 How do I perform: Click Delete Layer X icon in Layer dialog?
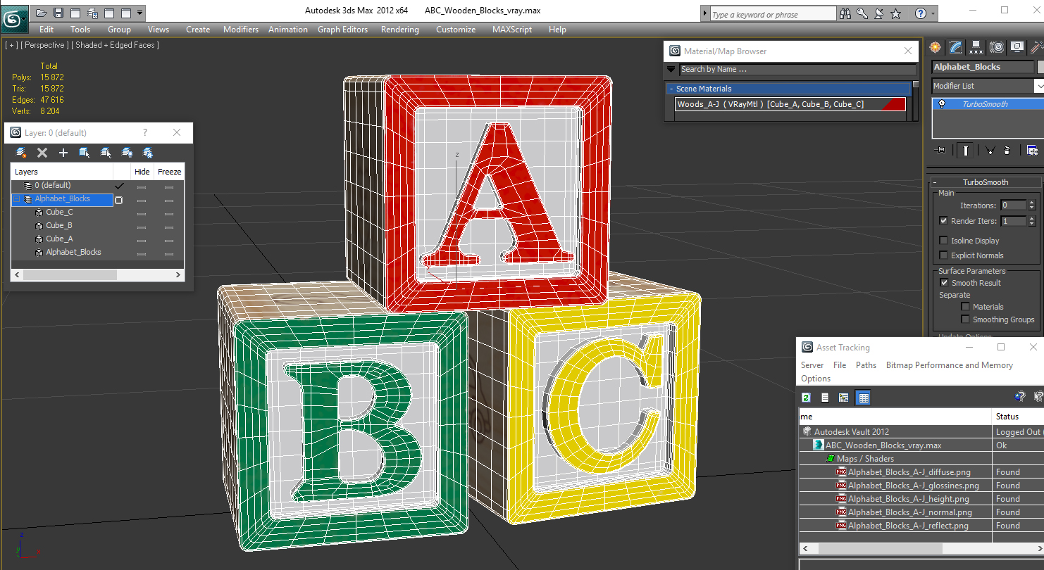[x=42, y=153]
